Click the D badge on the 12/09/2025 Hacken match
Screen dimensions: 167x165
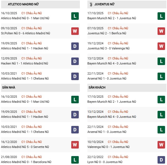75,61
